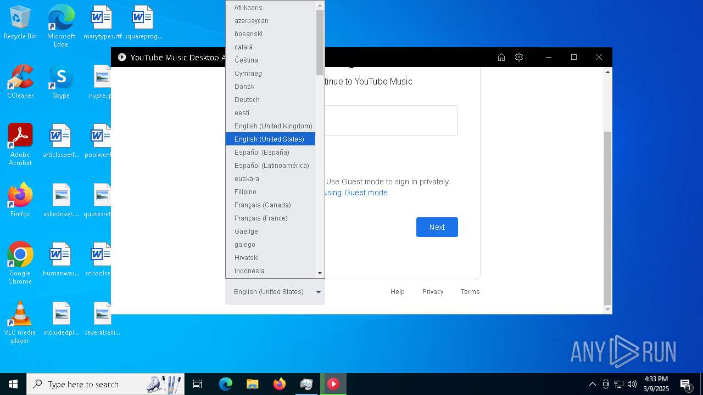Open Adobe Acrobat desktop shortcut

click(20, 145)
